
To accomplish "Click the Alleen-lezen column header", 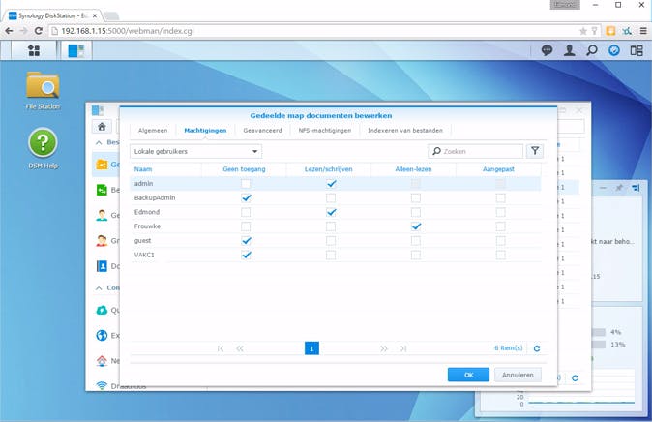I will (x=413, y=169).
